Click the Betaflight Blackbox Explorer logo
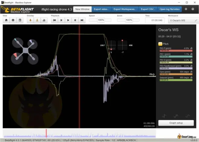Image resolution: width=199 pixels, height=142 pixels. click(17, 10)
